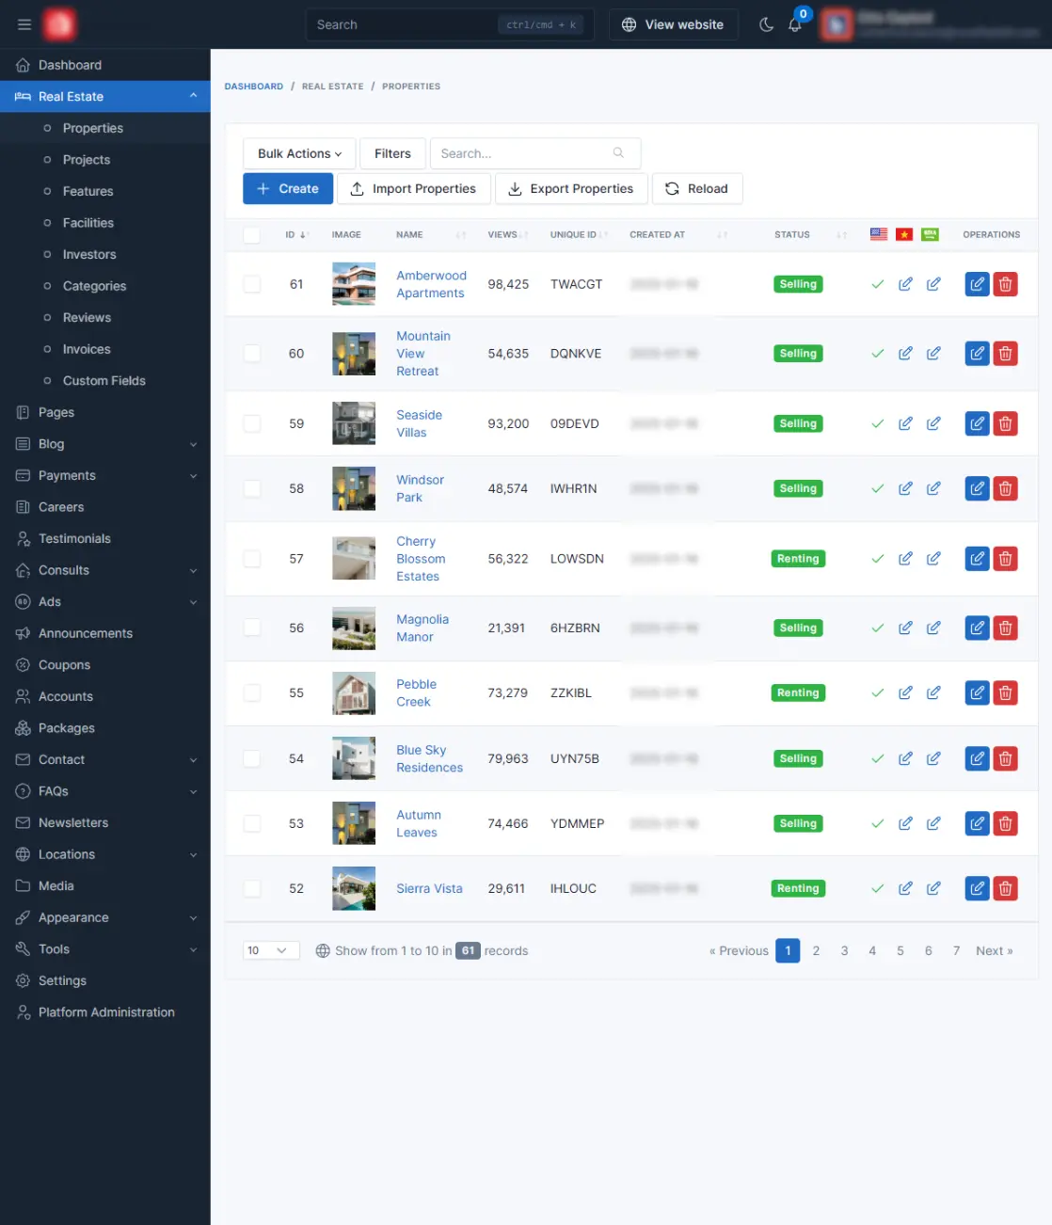
Task: Click the red app logo
Action: [59, 24]
